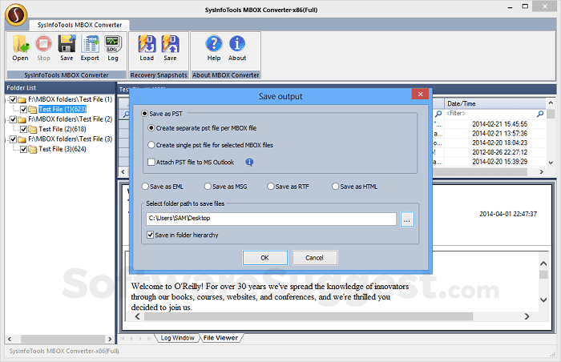Image resolution: width=561 pixels, height=362 pixels.
Task: Switch to the Log Window tab
Action: tap(177, 338)
